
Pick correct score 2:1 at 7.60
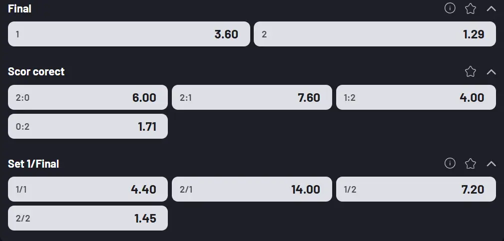(x=252, y=97)
